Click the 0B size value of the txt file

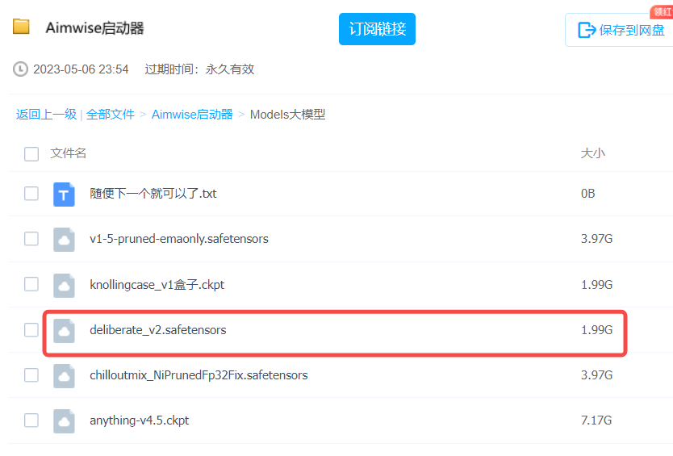click(588, 194)
